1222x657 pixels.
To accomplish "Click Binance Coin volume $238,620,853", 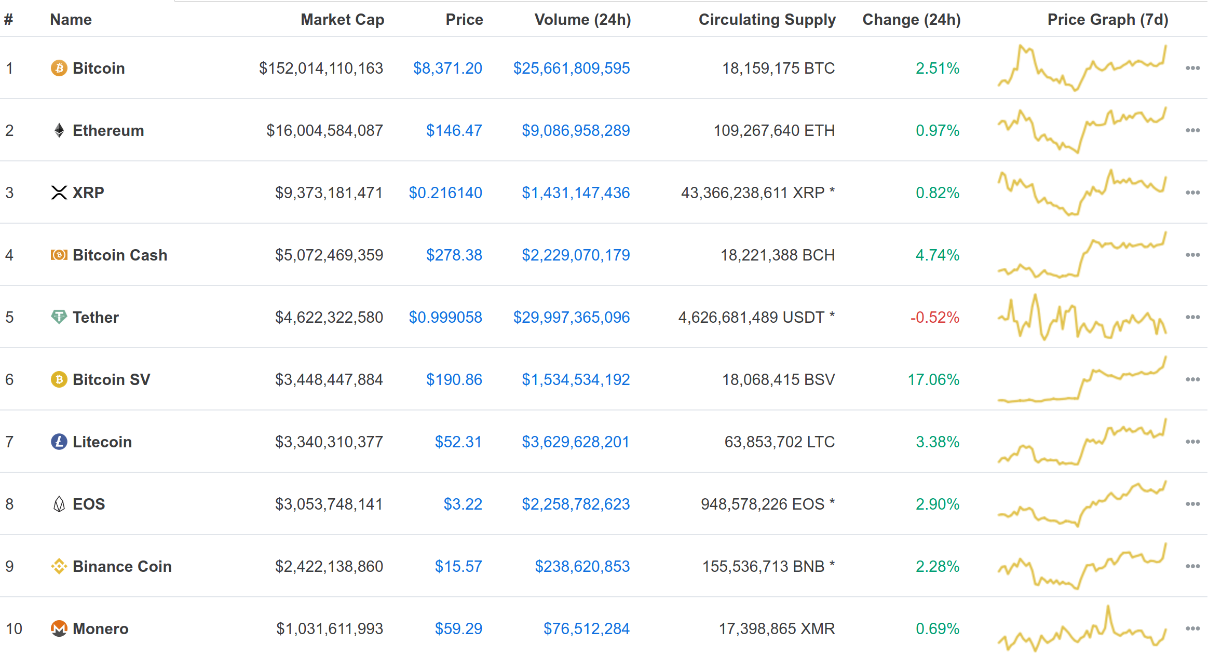I will click(582, 566).
